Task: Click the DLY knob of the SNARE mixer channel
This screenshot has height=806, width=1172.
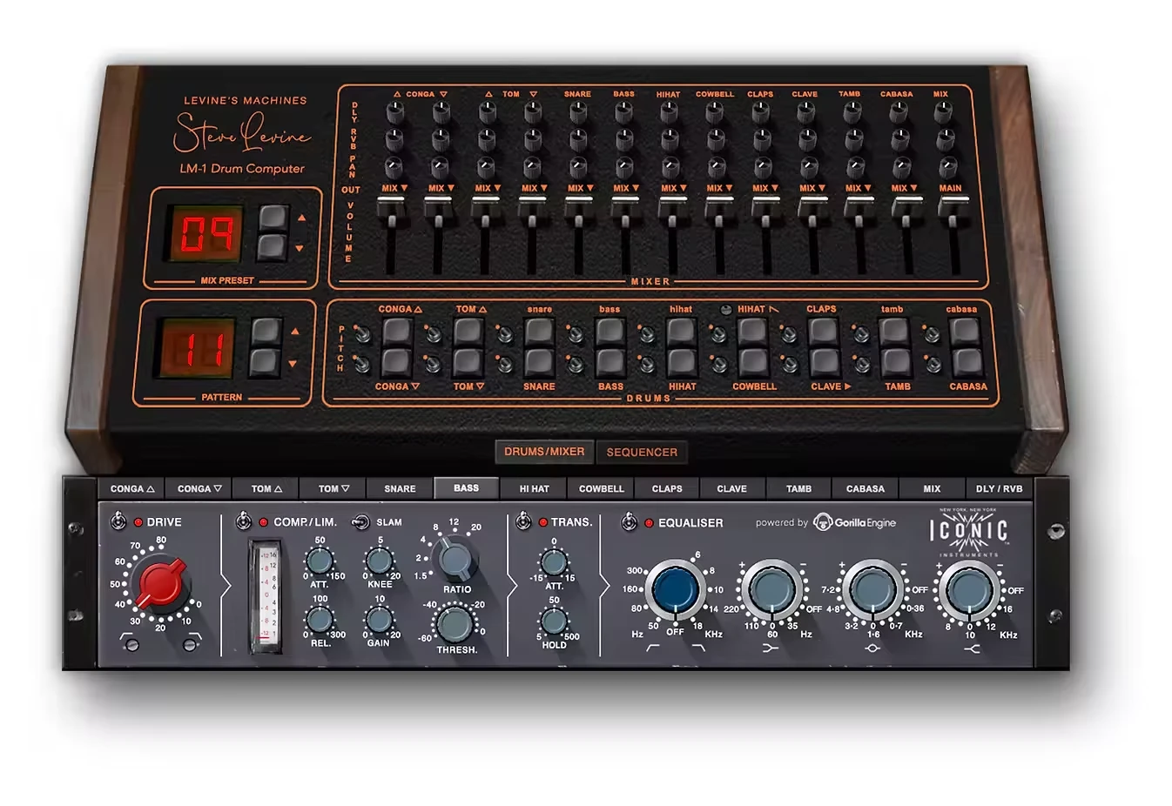Action: point(578,111)
